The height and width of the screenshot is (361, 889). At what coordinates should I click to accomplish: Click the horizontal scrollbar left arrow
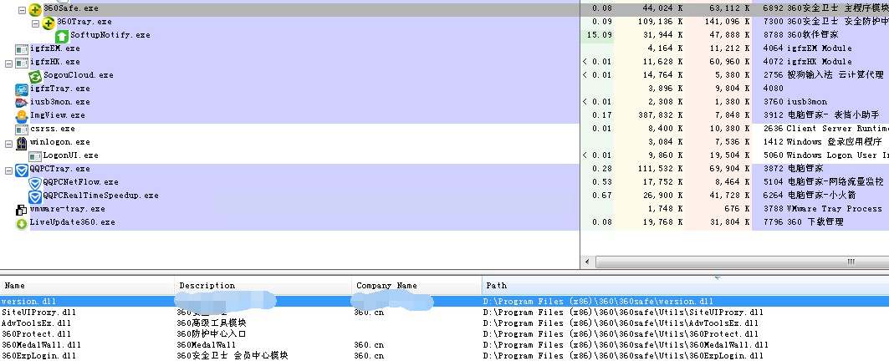(587, 262)
